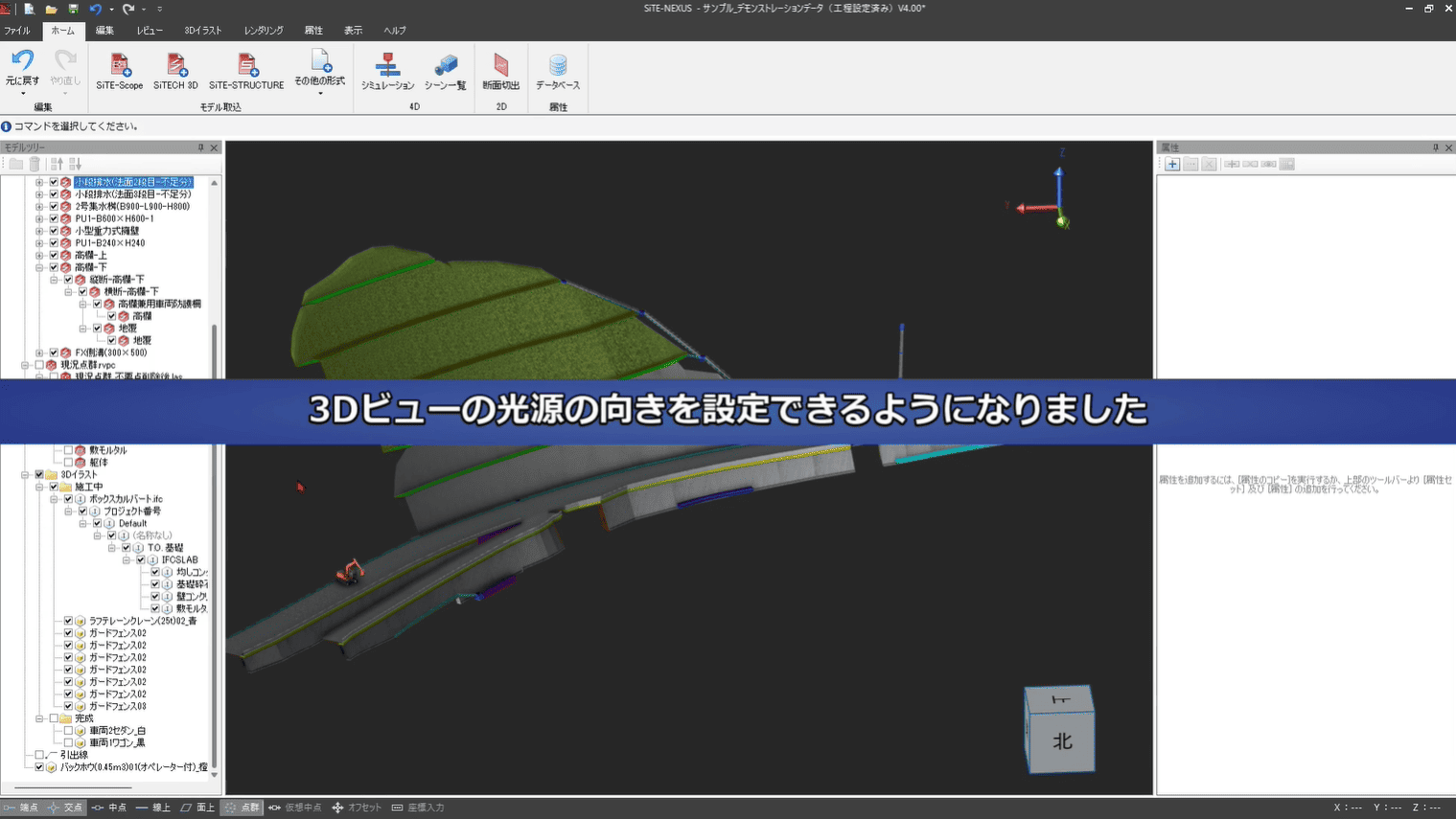Open the ヘルプ tab
This screenshot has width=1456, height=819.
[x=395, y=31]
